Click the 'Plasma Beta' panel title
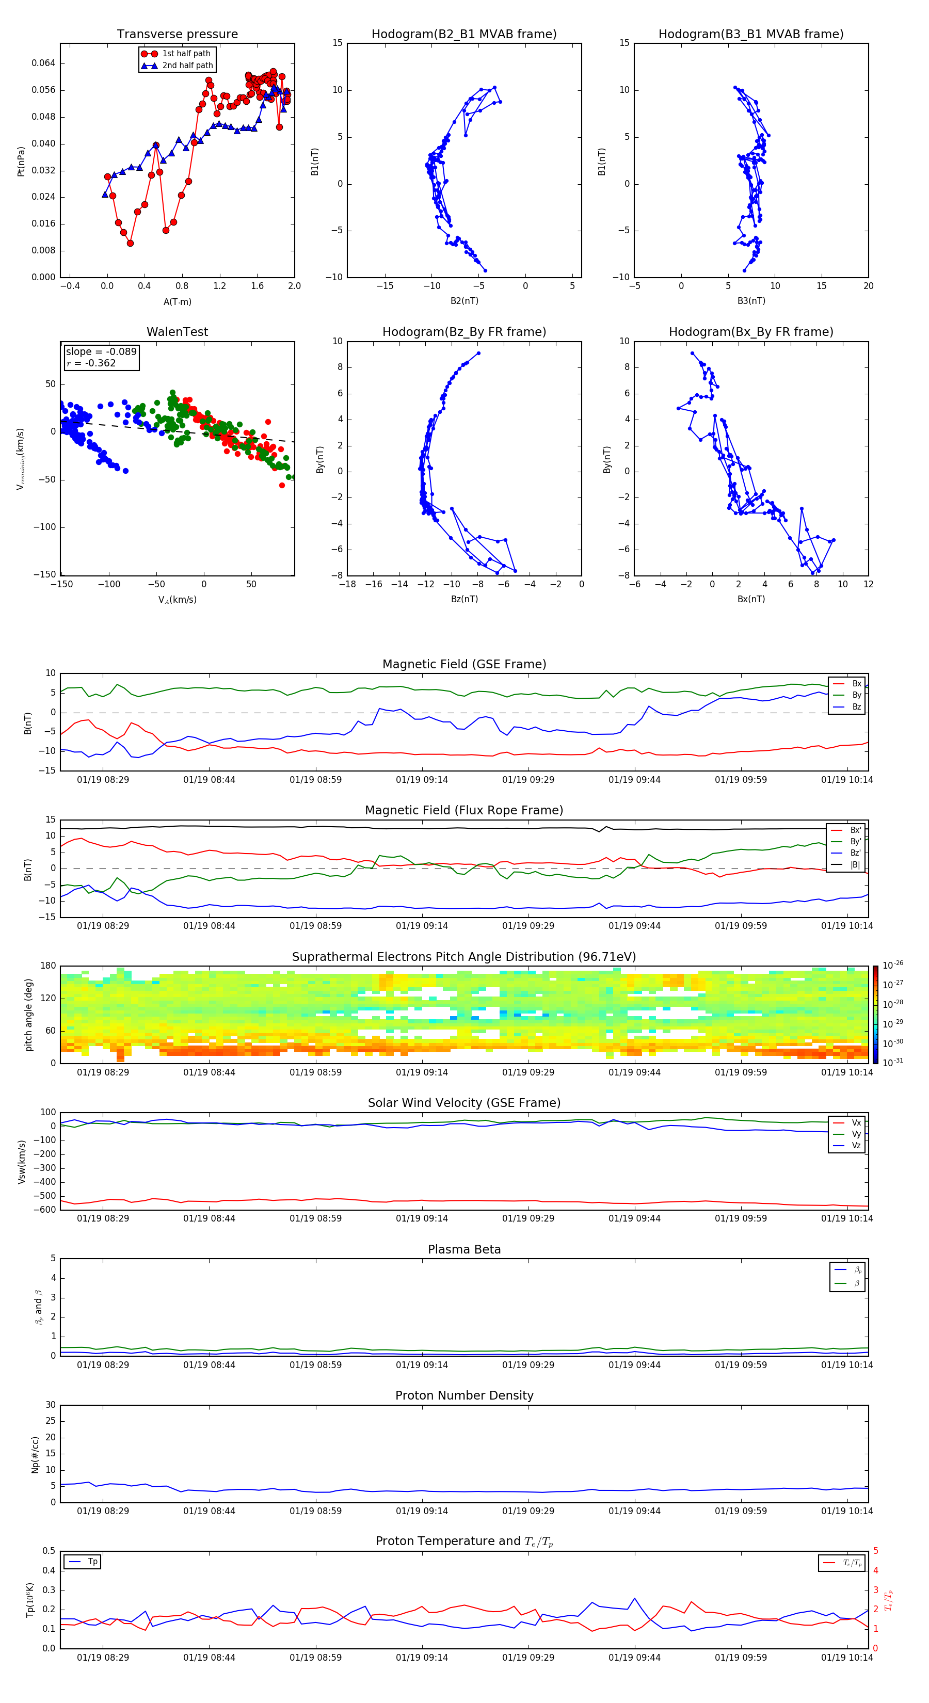The image size is (929, 1703). tap(464, 1250)
